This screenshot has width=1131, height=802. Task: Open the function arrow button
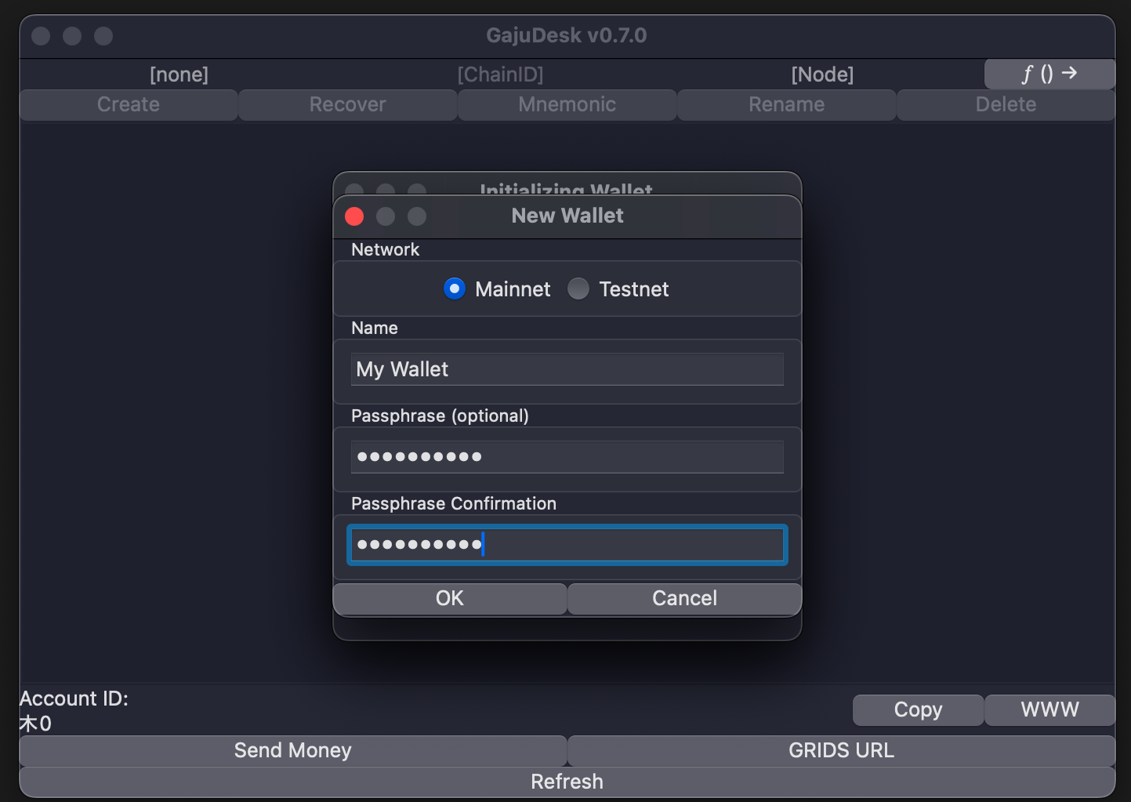[1049, 74]
